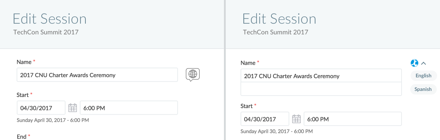Select the English language pill
The height and width of the screenshot is (140, 440).
pyautogui.click(x=423, y=76)
